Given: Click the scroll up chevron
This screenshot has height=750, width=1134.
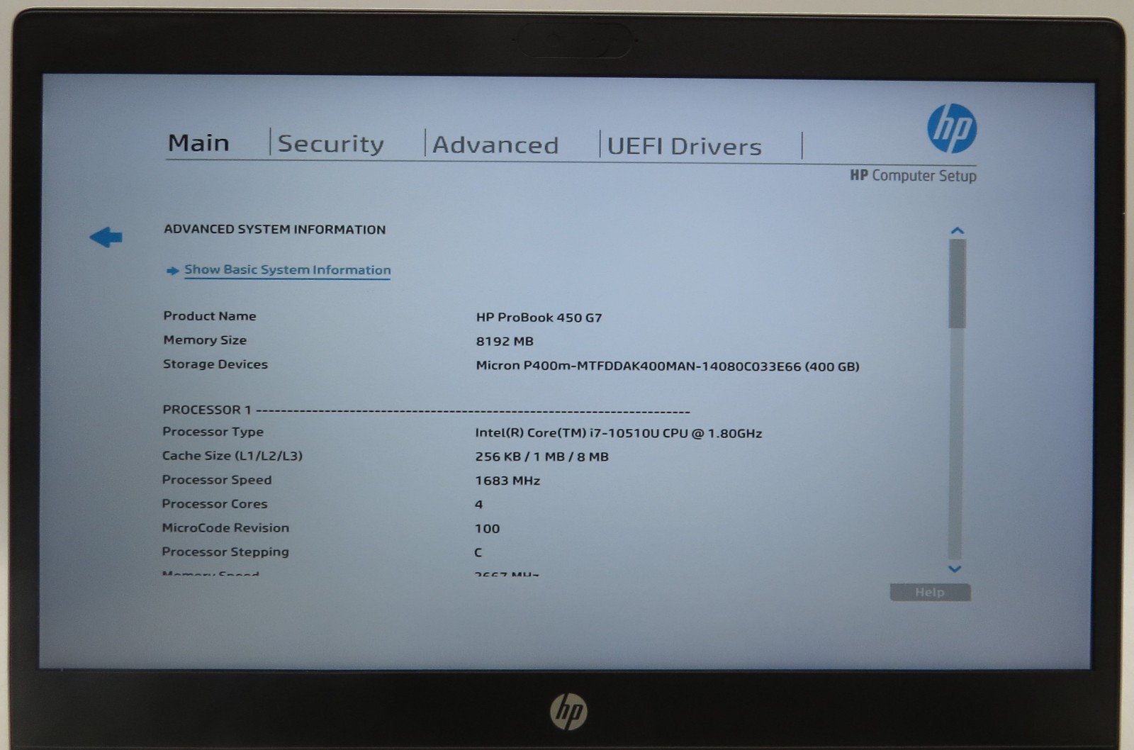Looking at the screenshot, I should [958, 230].
